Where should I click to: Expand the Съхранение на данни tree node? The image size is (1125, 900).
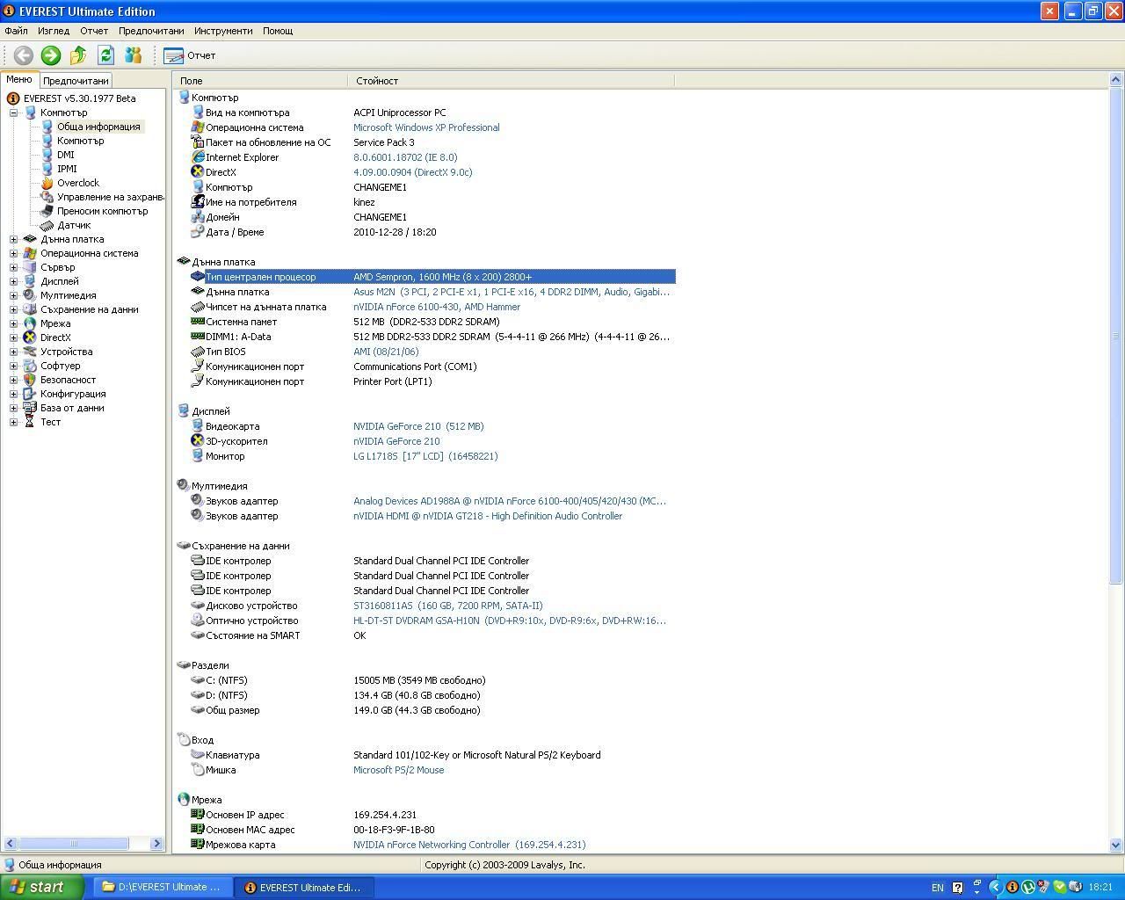click(x=13, y=309)
